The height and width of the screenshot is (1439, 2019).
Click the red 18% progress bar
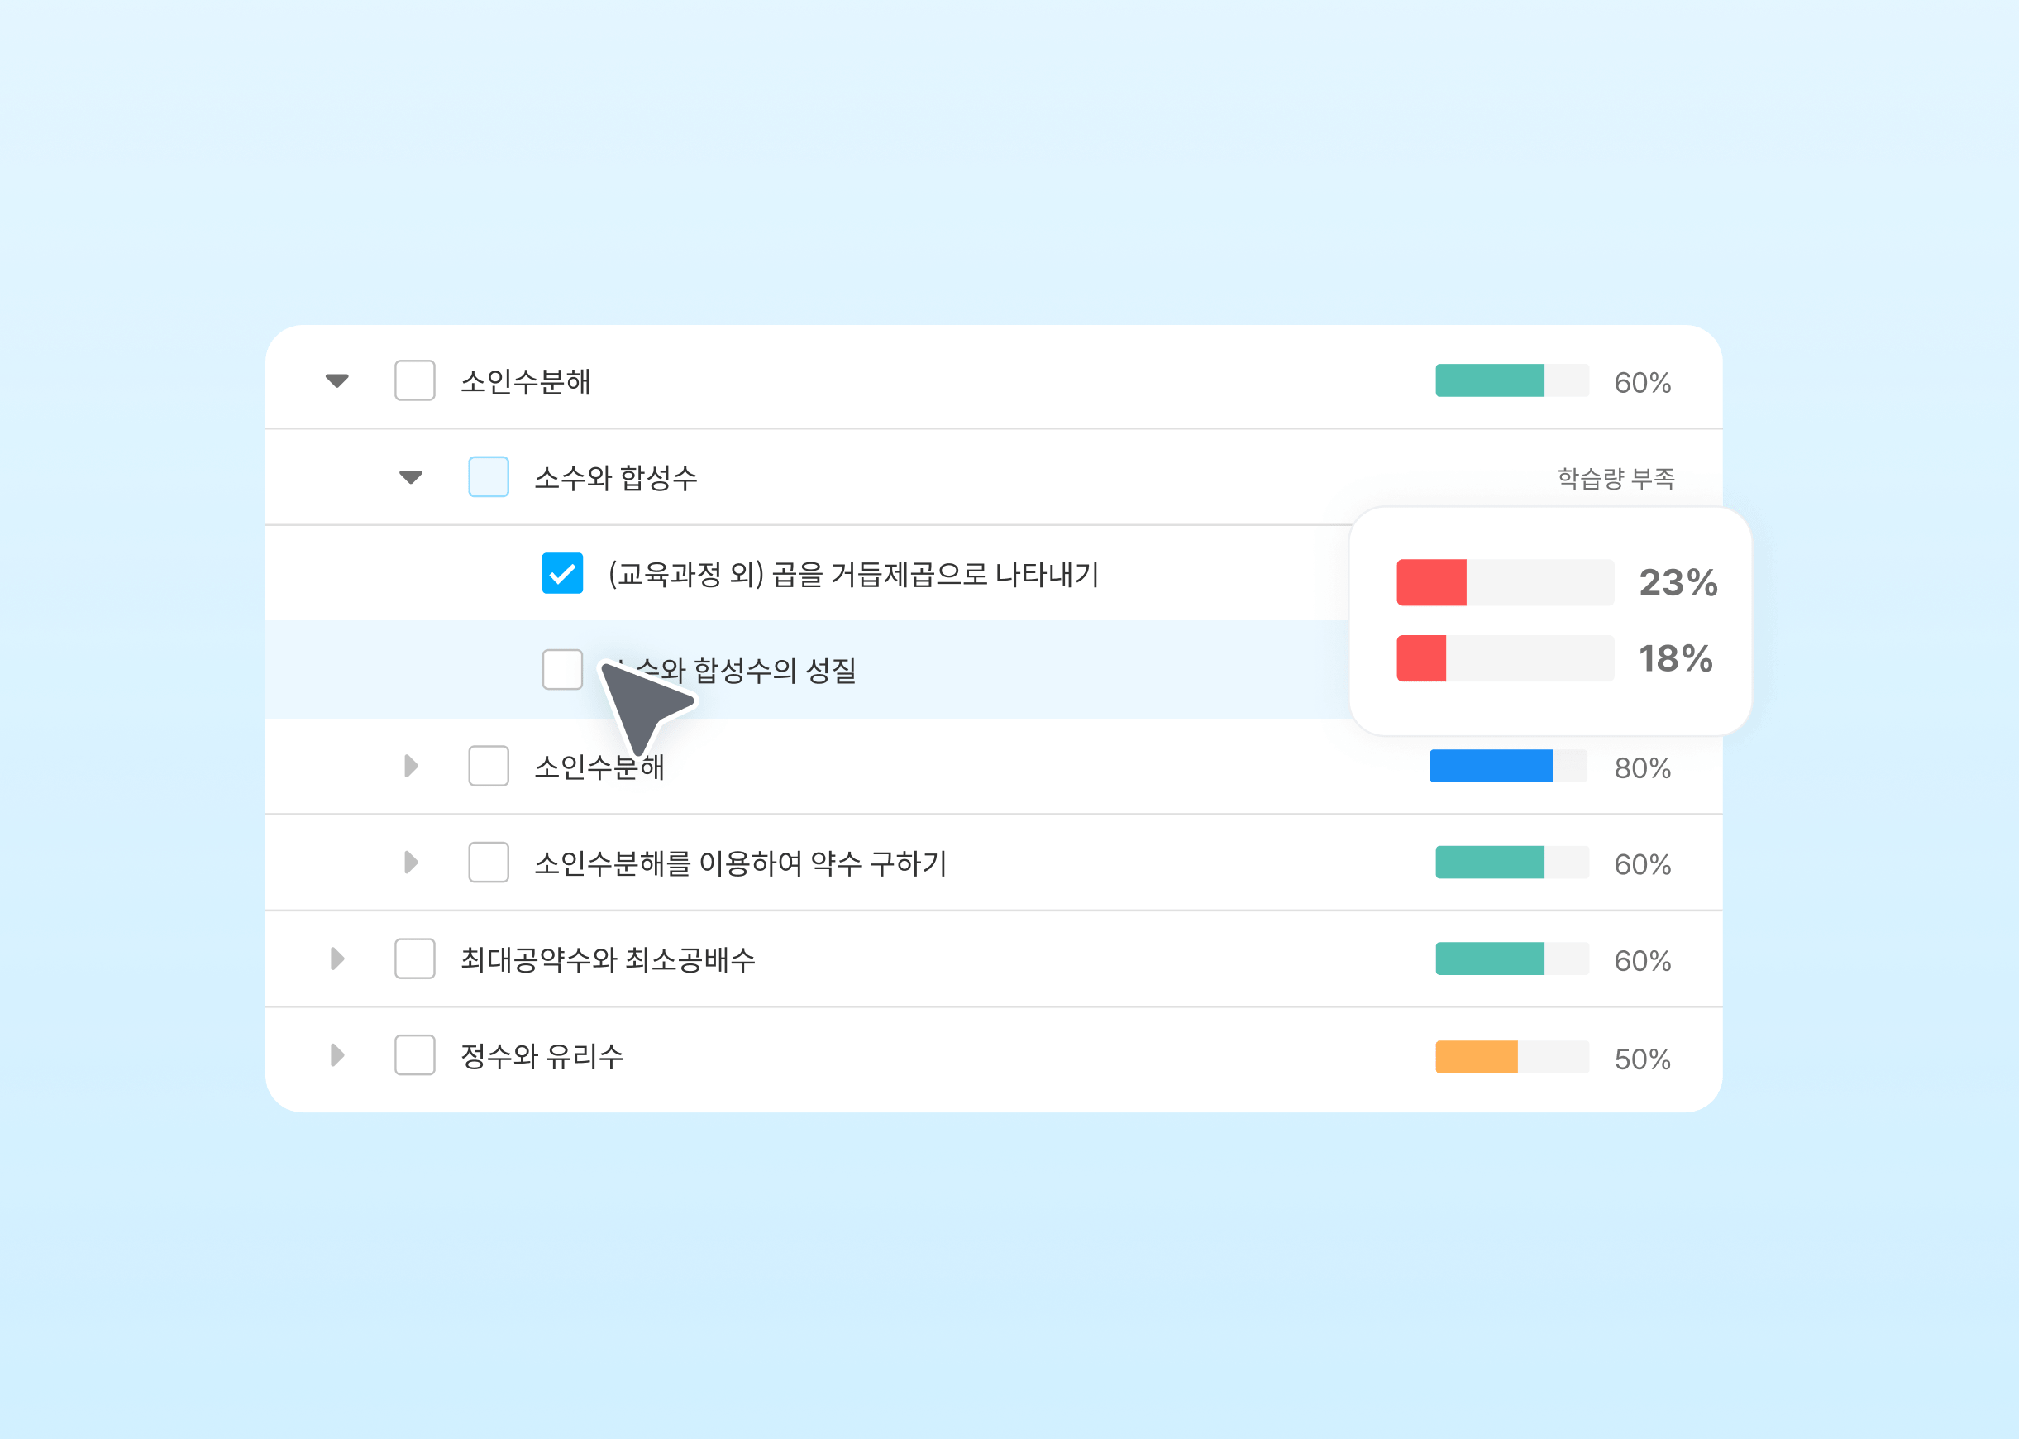[x=1504, y=658]
